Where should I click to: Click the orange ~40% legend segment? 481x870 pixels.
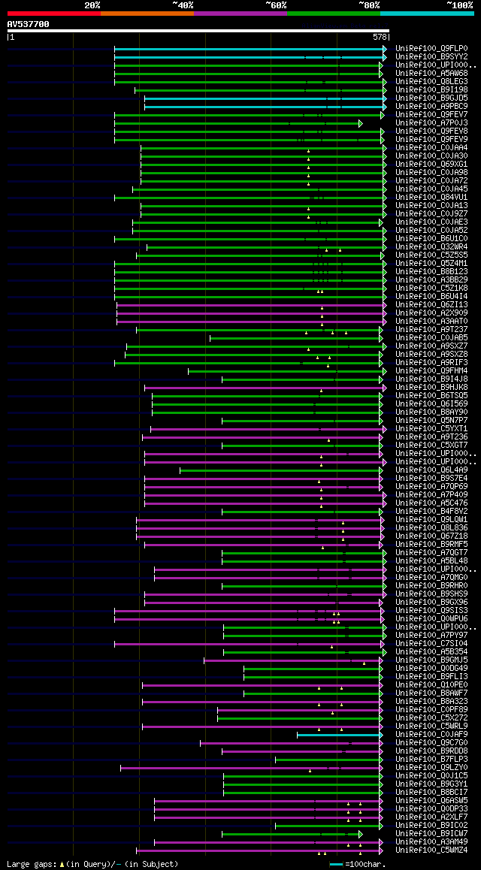[x=147, y=13]
